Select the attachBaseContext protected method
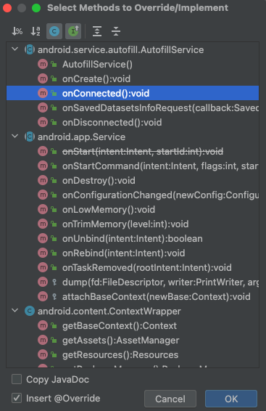The image size is (266, 411). point(133,296)
